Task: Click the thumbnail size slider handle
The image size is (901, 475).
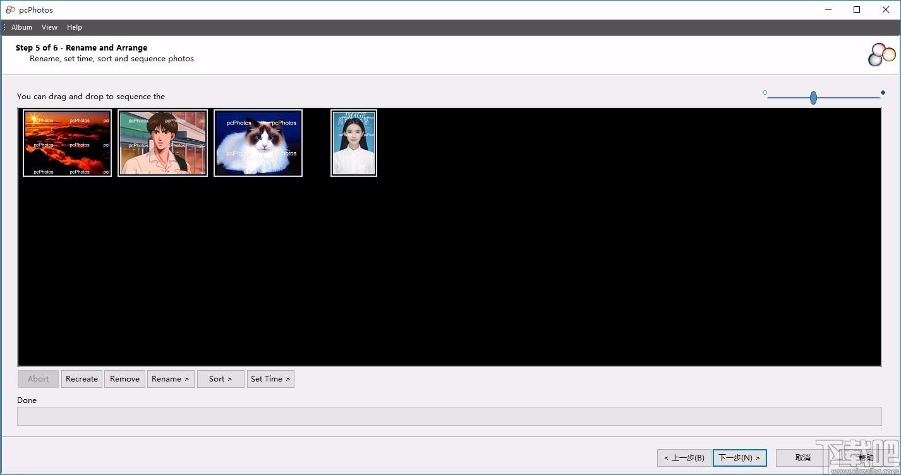Action: click(813, 97)
